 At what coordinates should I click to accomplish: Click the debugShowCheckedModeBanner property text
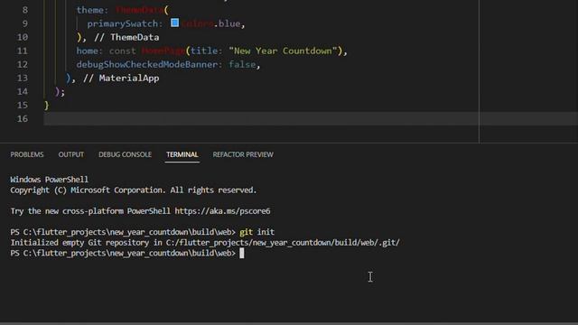pyautogui.click(x=147, y=64)
